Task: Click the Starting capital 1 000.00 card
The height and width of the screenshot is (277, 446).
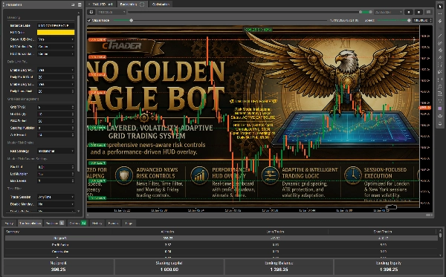Action: coord(169,267)
